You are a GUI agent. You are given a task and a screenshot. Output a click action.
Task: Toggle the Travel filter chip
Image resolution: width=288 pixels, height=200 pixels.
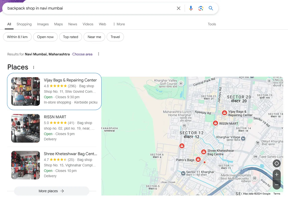pos(115,37)
